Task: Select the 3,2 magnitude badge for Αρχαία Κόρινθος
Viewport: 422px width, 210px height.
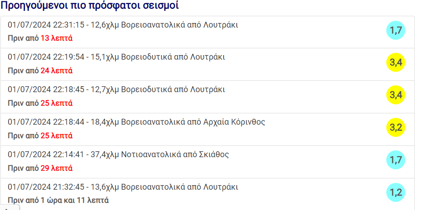Action: [396, 127]
